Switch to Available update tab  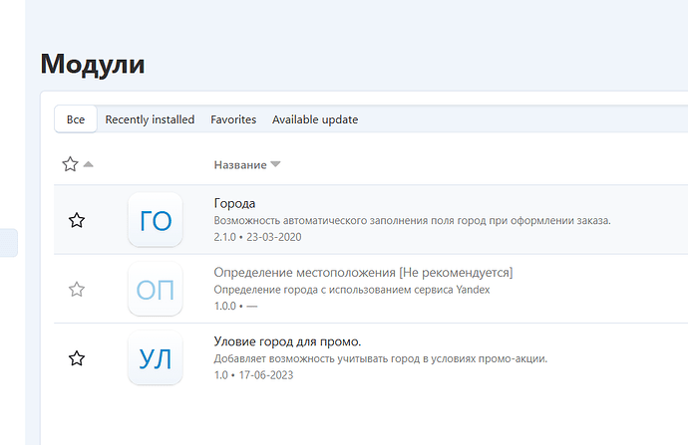pos(315,119)
